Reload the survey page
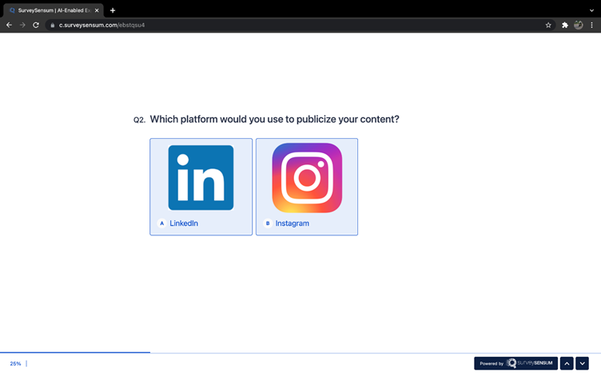The image size is (601, 375). (x=36, y=25)
